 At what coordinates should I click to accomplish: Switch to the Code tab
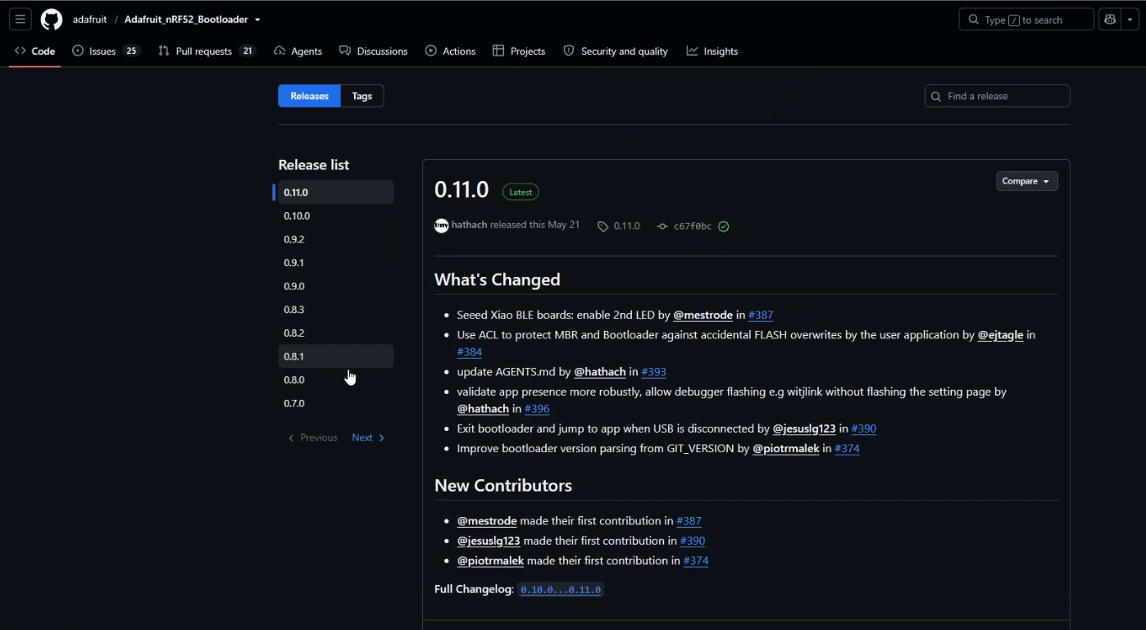point(35,51)
